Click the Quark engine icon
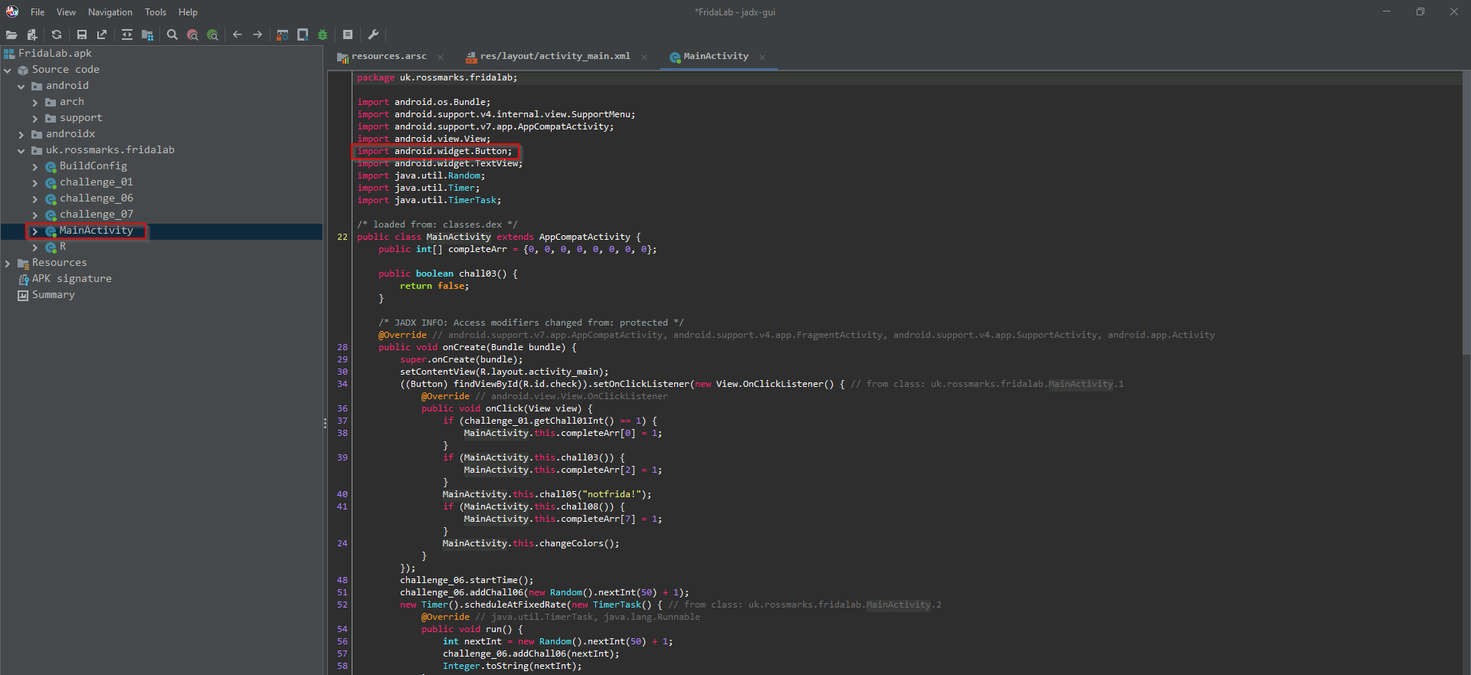The width and height of the screenshot is (1471, 675). 303,34
